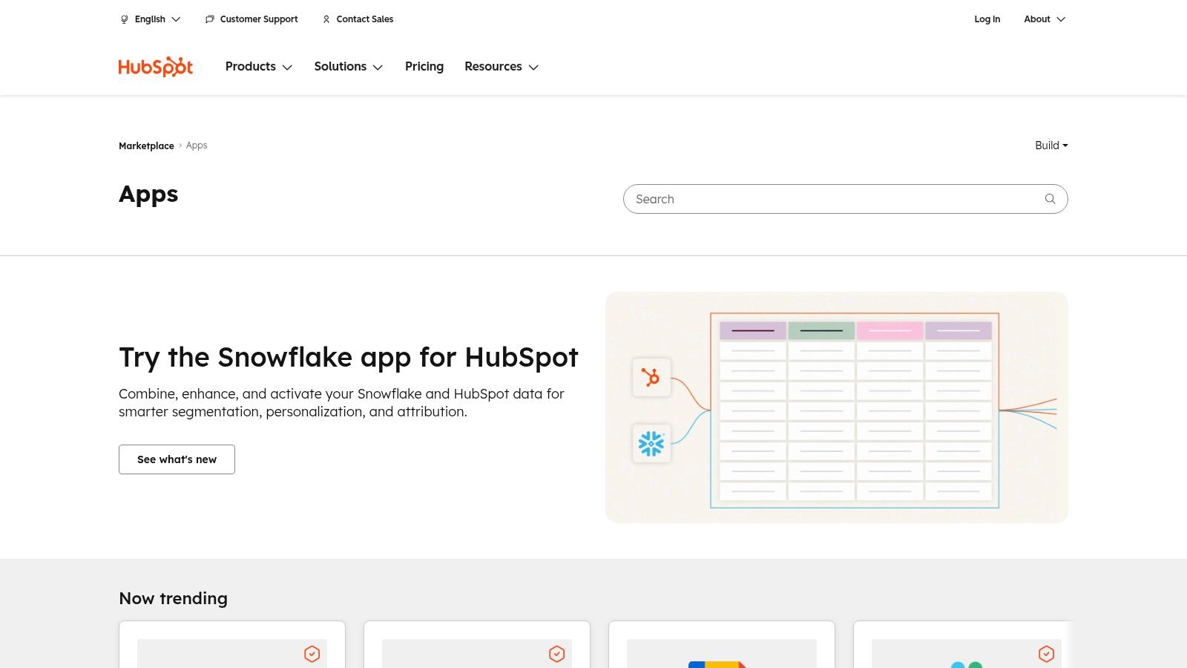The image size is (1187, 668).
Task: Click the magnifying glass search icon
Action: point(1050,199)
